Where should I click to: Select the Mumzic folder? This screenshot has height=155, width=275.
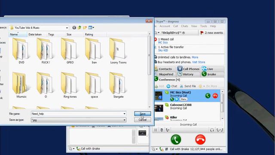[x=21, y=85]
